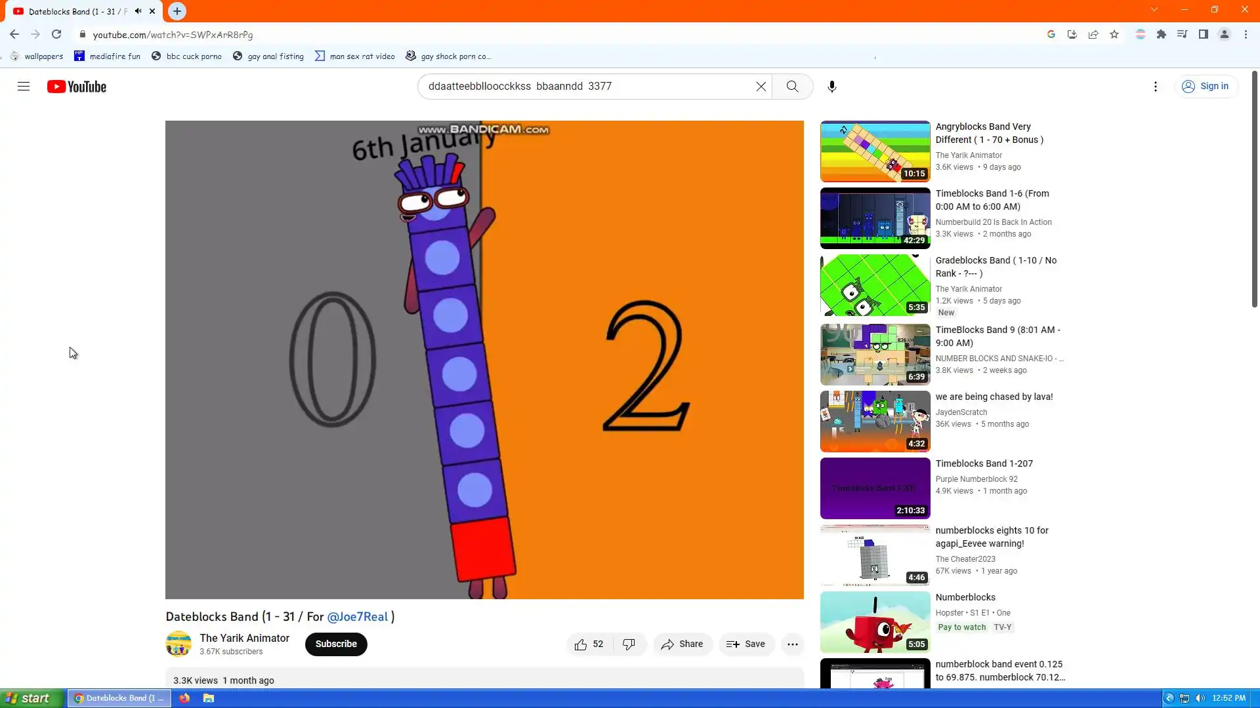Bookmark this page with the star icon
This screenshot has height=708, width=1260.
pos(1114,35)
